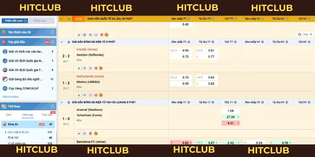This screenshot has height=157, width=315.
Task: Click soccer ball icon beside (+6)
Action: (300, 35)
